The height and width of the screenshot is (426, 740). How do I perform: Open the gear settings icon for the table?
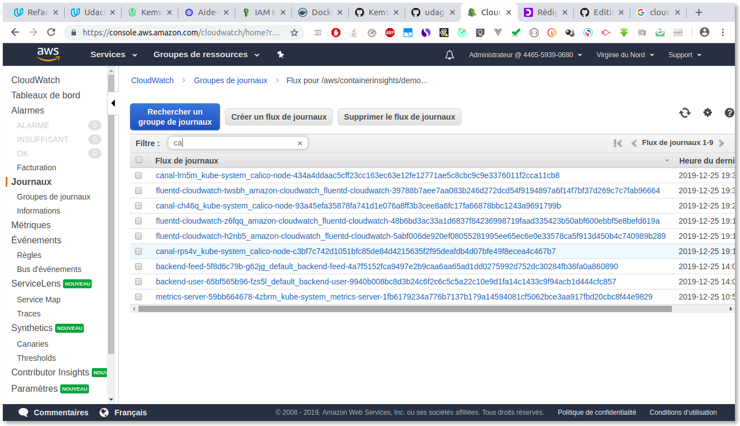[708, 112]
